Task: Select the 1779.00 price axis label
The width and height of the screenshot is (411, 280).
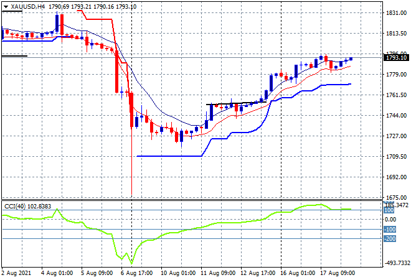Action: click(396, 75)
